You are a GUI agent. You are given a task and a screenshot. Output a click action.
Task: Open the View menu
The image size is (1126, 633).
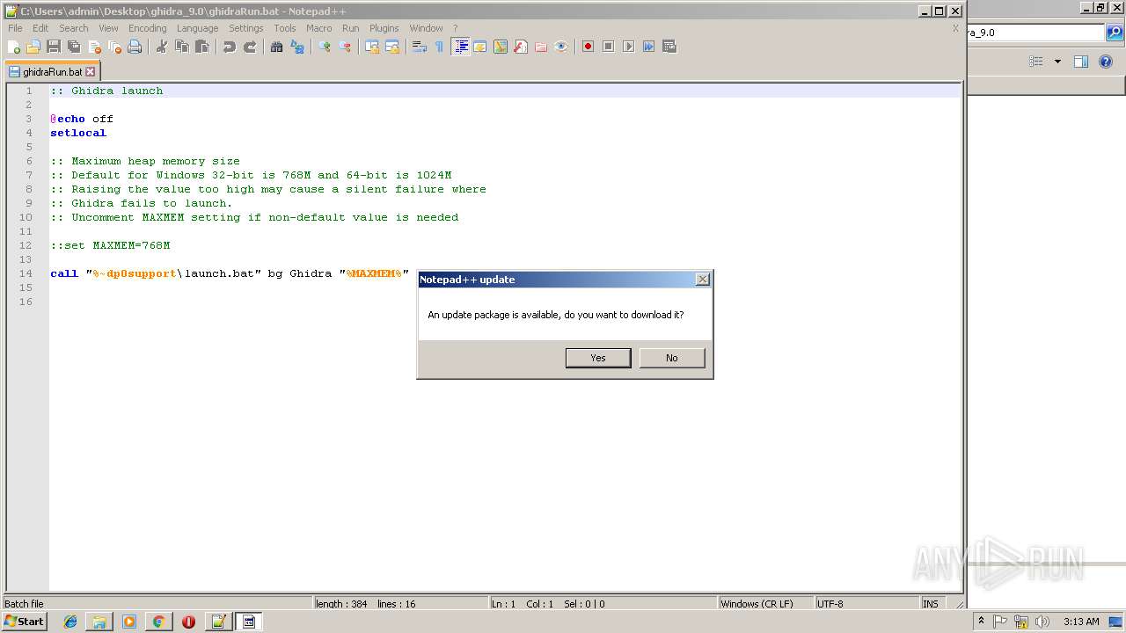108,28
